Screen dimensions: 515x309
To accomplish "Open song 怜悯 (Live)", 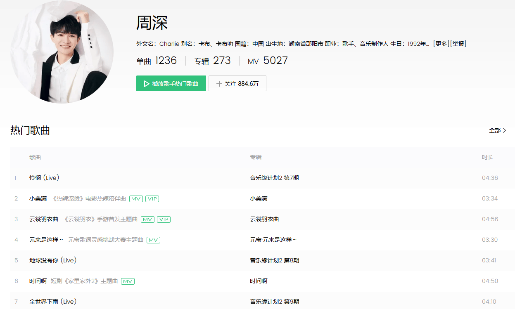I will (44, 178).
